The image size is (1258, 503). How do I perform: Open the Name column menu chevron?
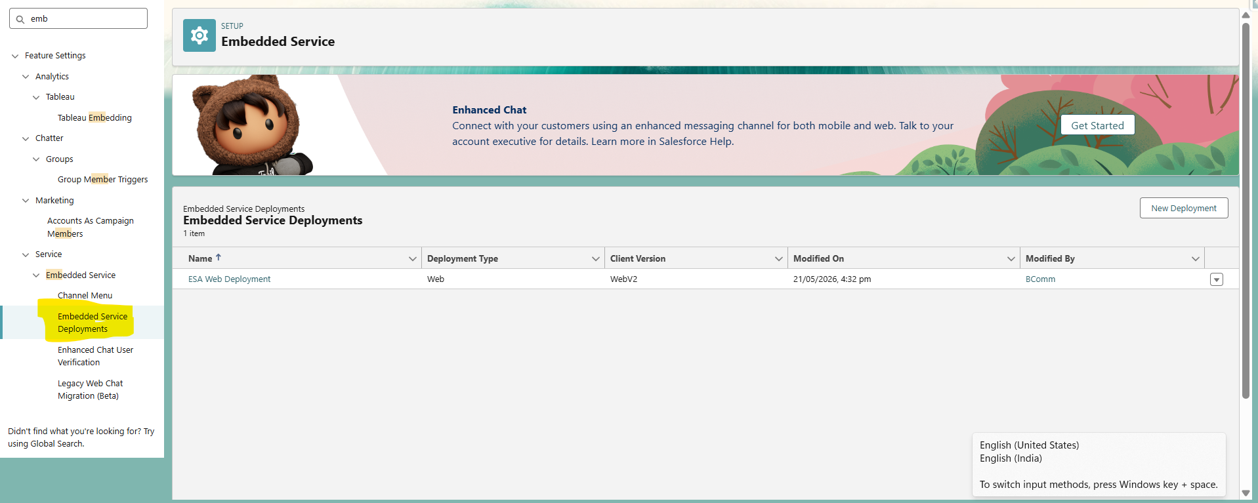(412, 259)
